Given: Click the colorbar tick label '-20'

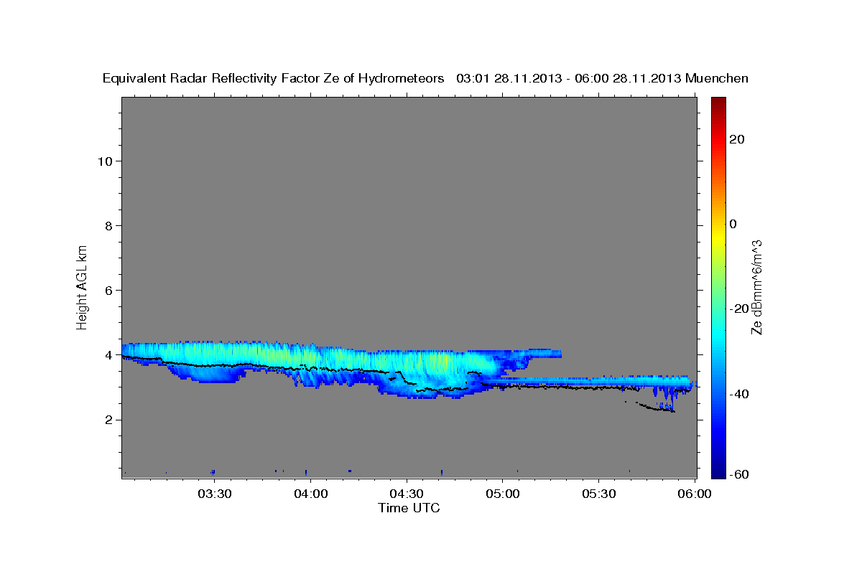Looking at the screenshot, I should [x=739, y=309].
